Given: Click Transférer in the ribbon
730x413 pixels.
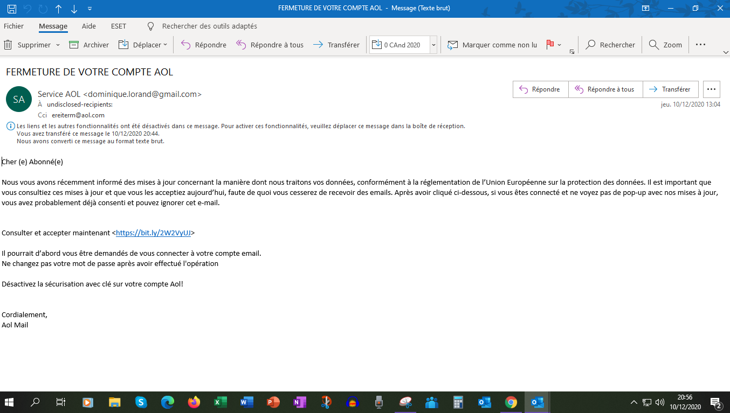Looking at the screenshot, I should click(x=336, y=45).
